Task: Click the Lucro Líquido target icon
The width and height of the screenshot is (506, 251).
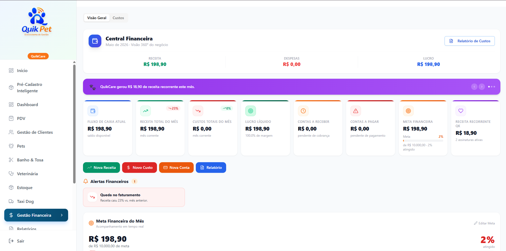Action: pyautogui.click(x=251, y=111)
